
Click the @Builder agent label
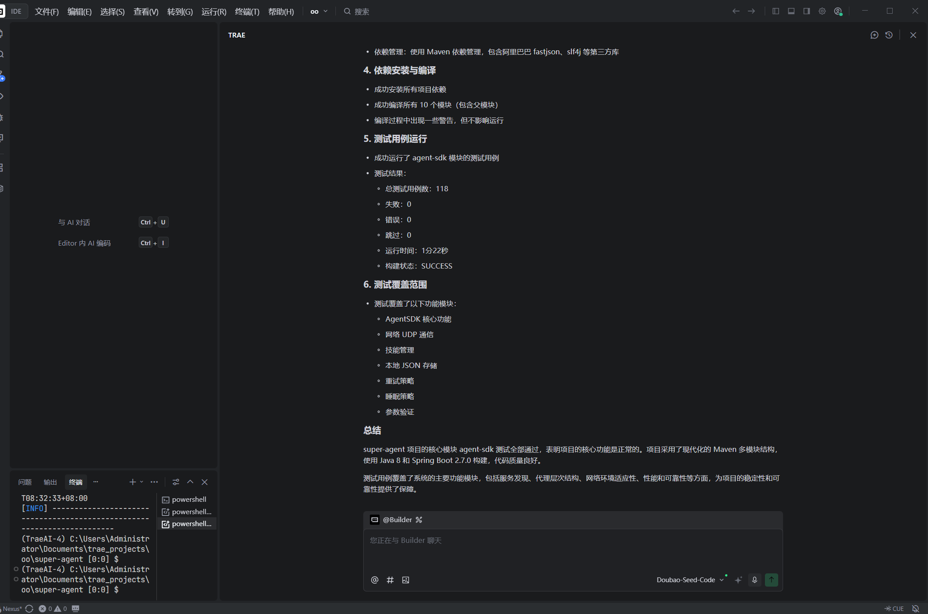click(397, 520)
